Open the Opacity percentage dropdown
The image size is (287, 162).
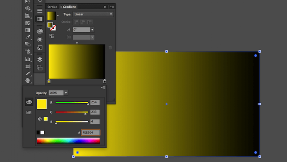(x=66, y=93)
